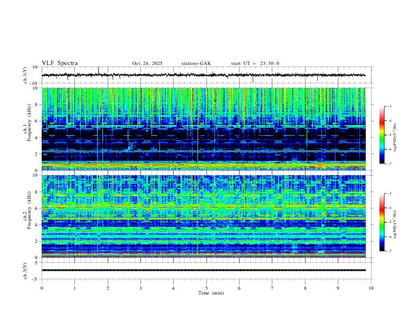The image size is (418, 323).
Task: Click the "-3" tick on ch.1 color bar
Action: click(389, 106)
